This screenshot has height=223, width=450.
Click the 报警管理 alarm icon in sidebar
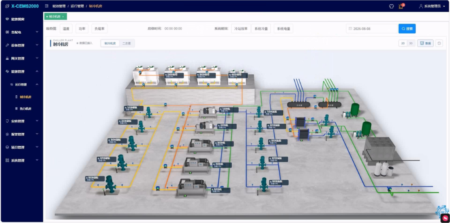[7, 134]
